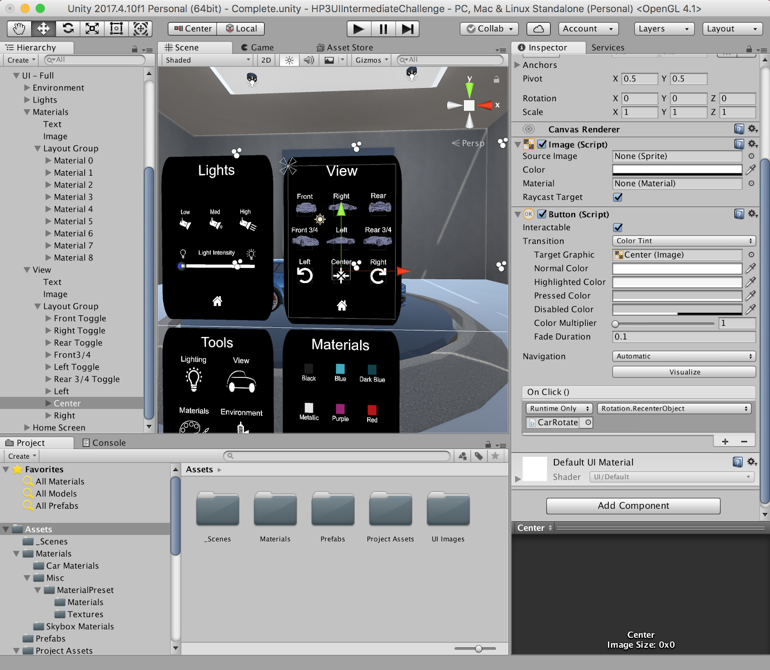Open the Transition Color Tint dropdown

(683, 241)
